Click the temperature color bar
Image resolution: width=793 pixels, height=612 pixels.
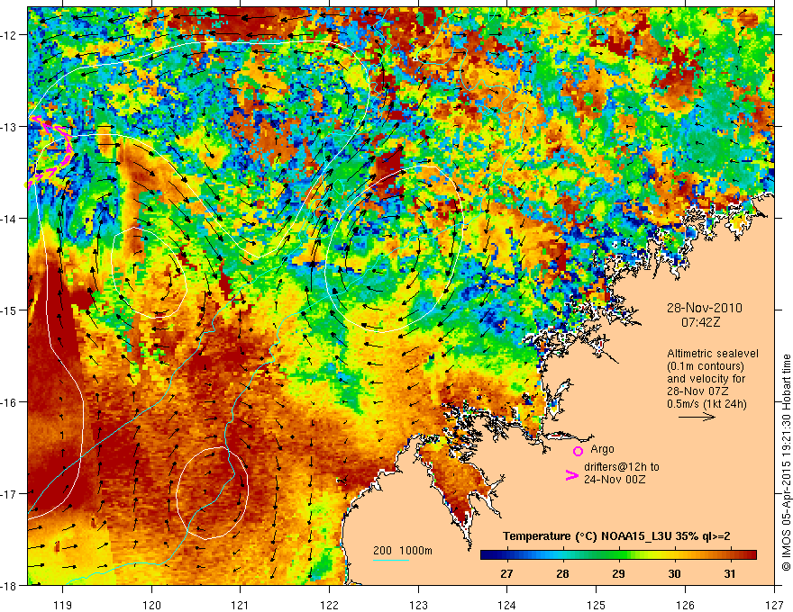coord(618,555)
